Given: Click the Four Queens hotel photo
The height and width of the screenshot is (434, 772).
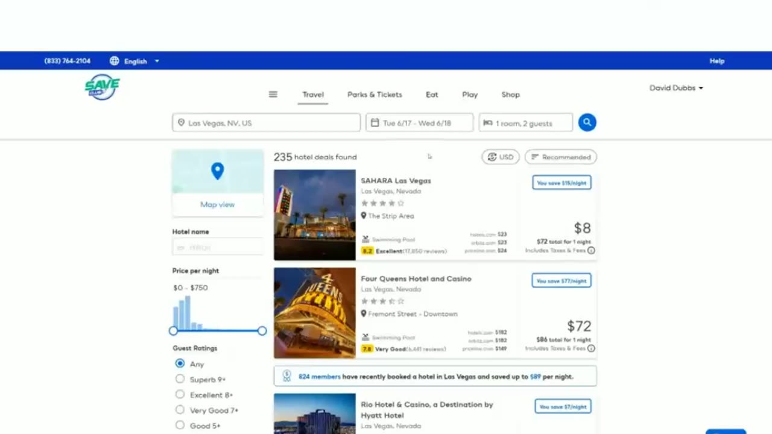Looking at the screenshot, I should click(x=315, y=313).
